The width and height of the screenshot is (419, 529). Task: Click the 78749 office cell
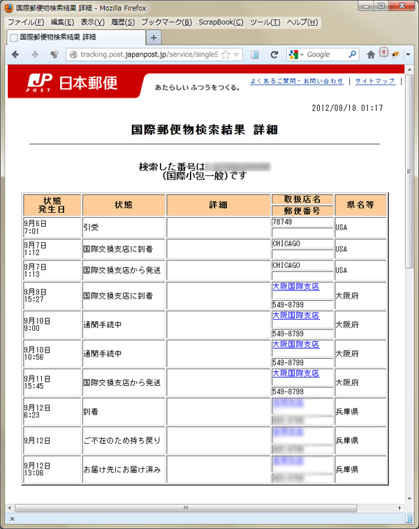point(302,222)
